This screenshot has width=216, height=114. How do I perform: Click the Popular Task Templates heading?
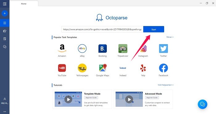coord(65,37)
